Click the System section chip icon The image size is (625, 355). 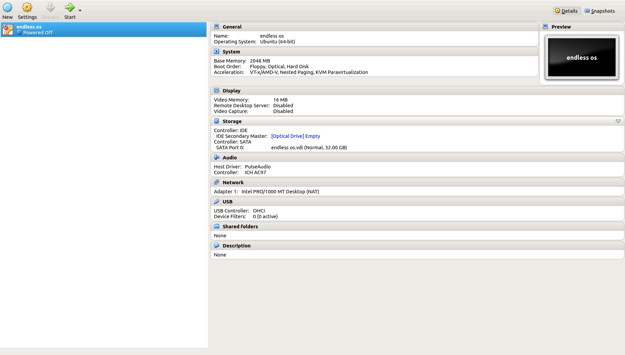pyautogui.click(x=217, y=51)
